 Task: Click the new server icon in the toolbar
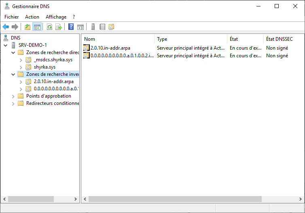(x=93, y=27)
